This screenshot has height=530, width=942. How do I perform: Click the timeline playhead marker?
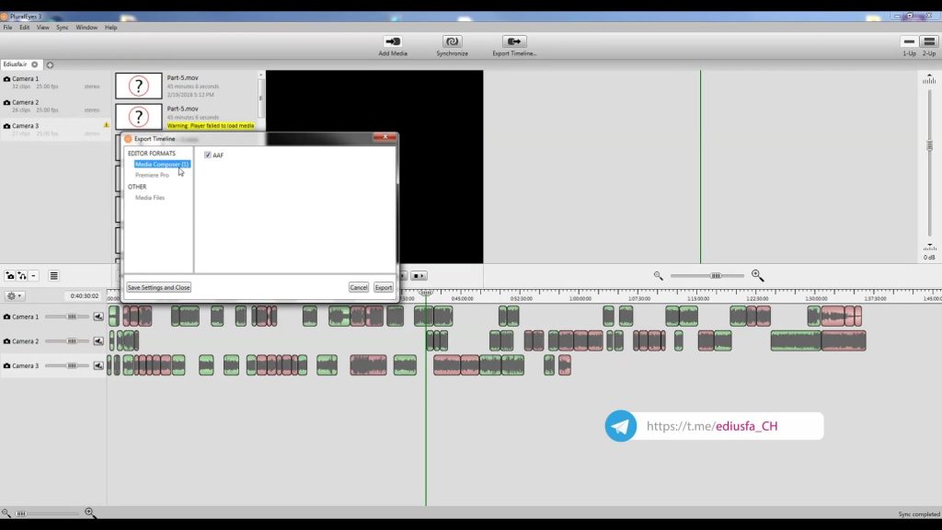pyautogui.click(x=426, y=293)
